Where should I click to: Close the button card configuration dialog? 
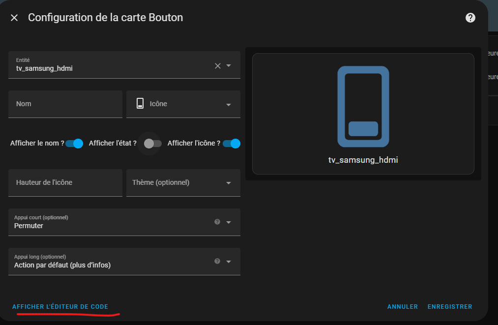click(x=14, y=18)
